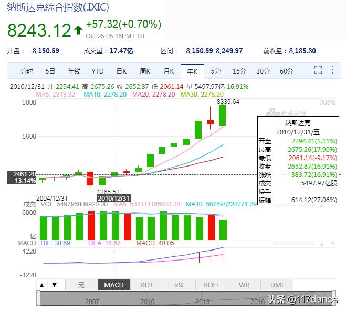
Task: Click the 2010/12/31 crosshair date label
Action: (x=114, y=198)
